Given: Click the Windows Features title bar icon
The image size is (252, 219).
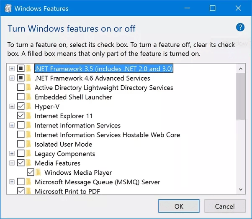Looking at the screenshot, I should tap(8, 8).
